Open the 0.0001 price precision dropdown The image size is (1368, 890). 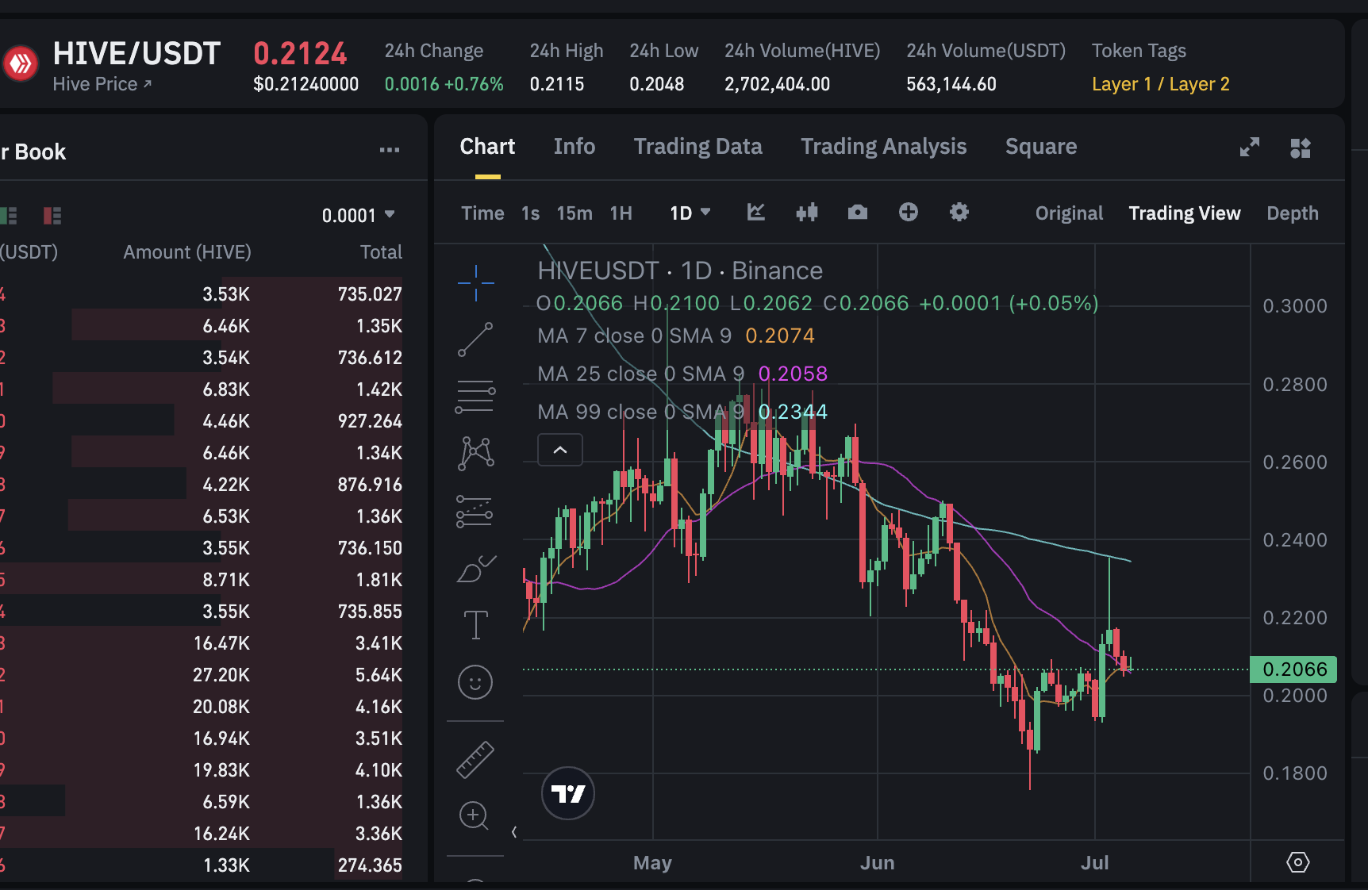tap(358, 216)
